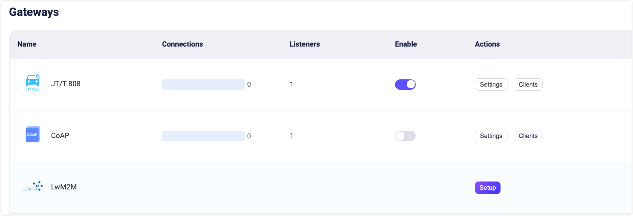The image size is (633, 216).
Task: Click the blue CoAP gateway icon
Action: point(33,134)
